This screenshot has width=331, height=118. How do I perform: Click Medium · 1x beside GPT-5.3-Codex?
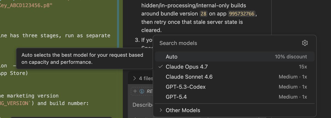tap(293, 87)
